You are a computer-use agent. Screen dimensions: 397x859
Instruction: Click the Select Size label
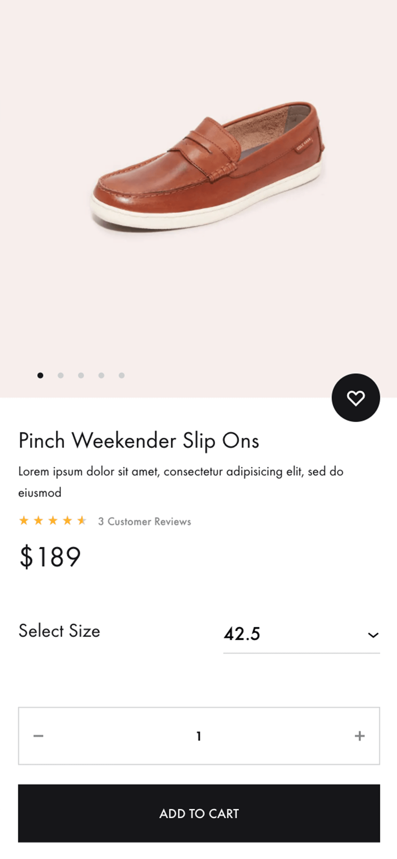pos(59,631)
